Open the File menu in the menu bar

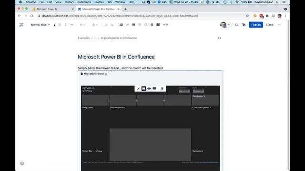click(41, 2)
